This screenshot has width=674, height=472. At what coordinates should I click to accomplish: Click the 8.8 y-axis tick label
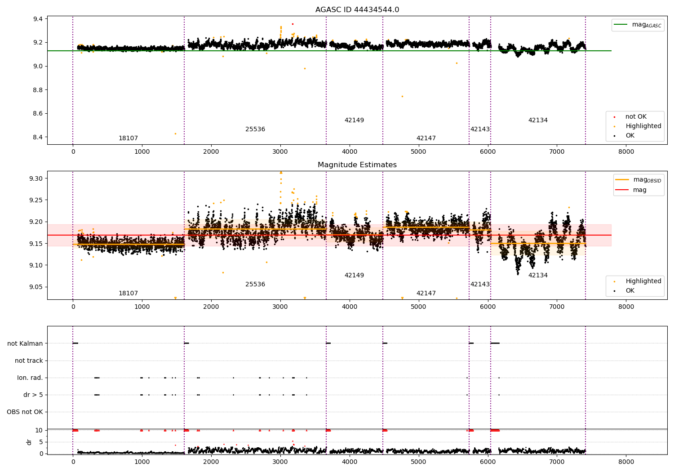(38, 90)
